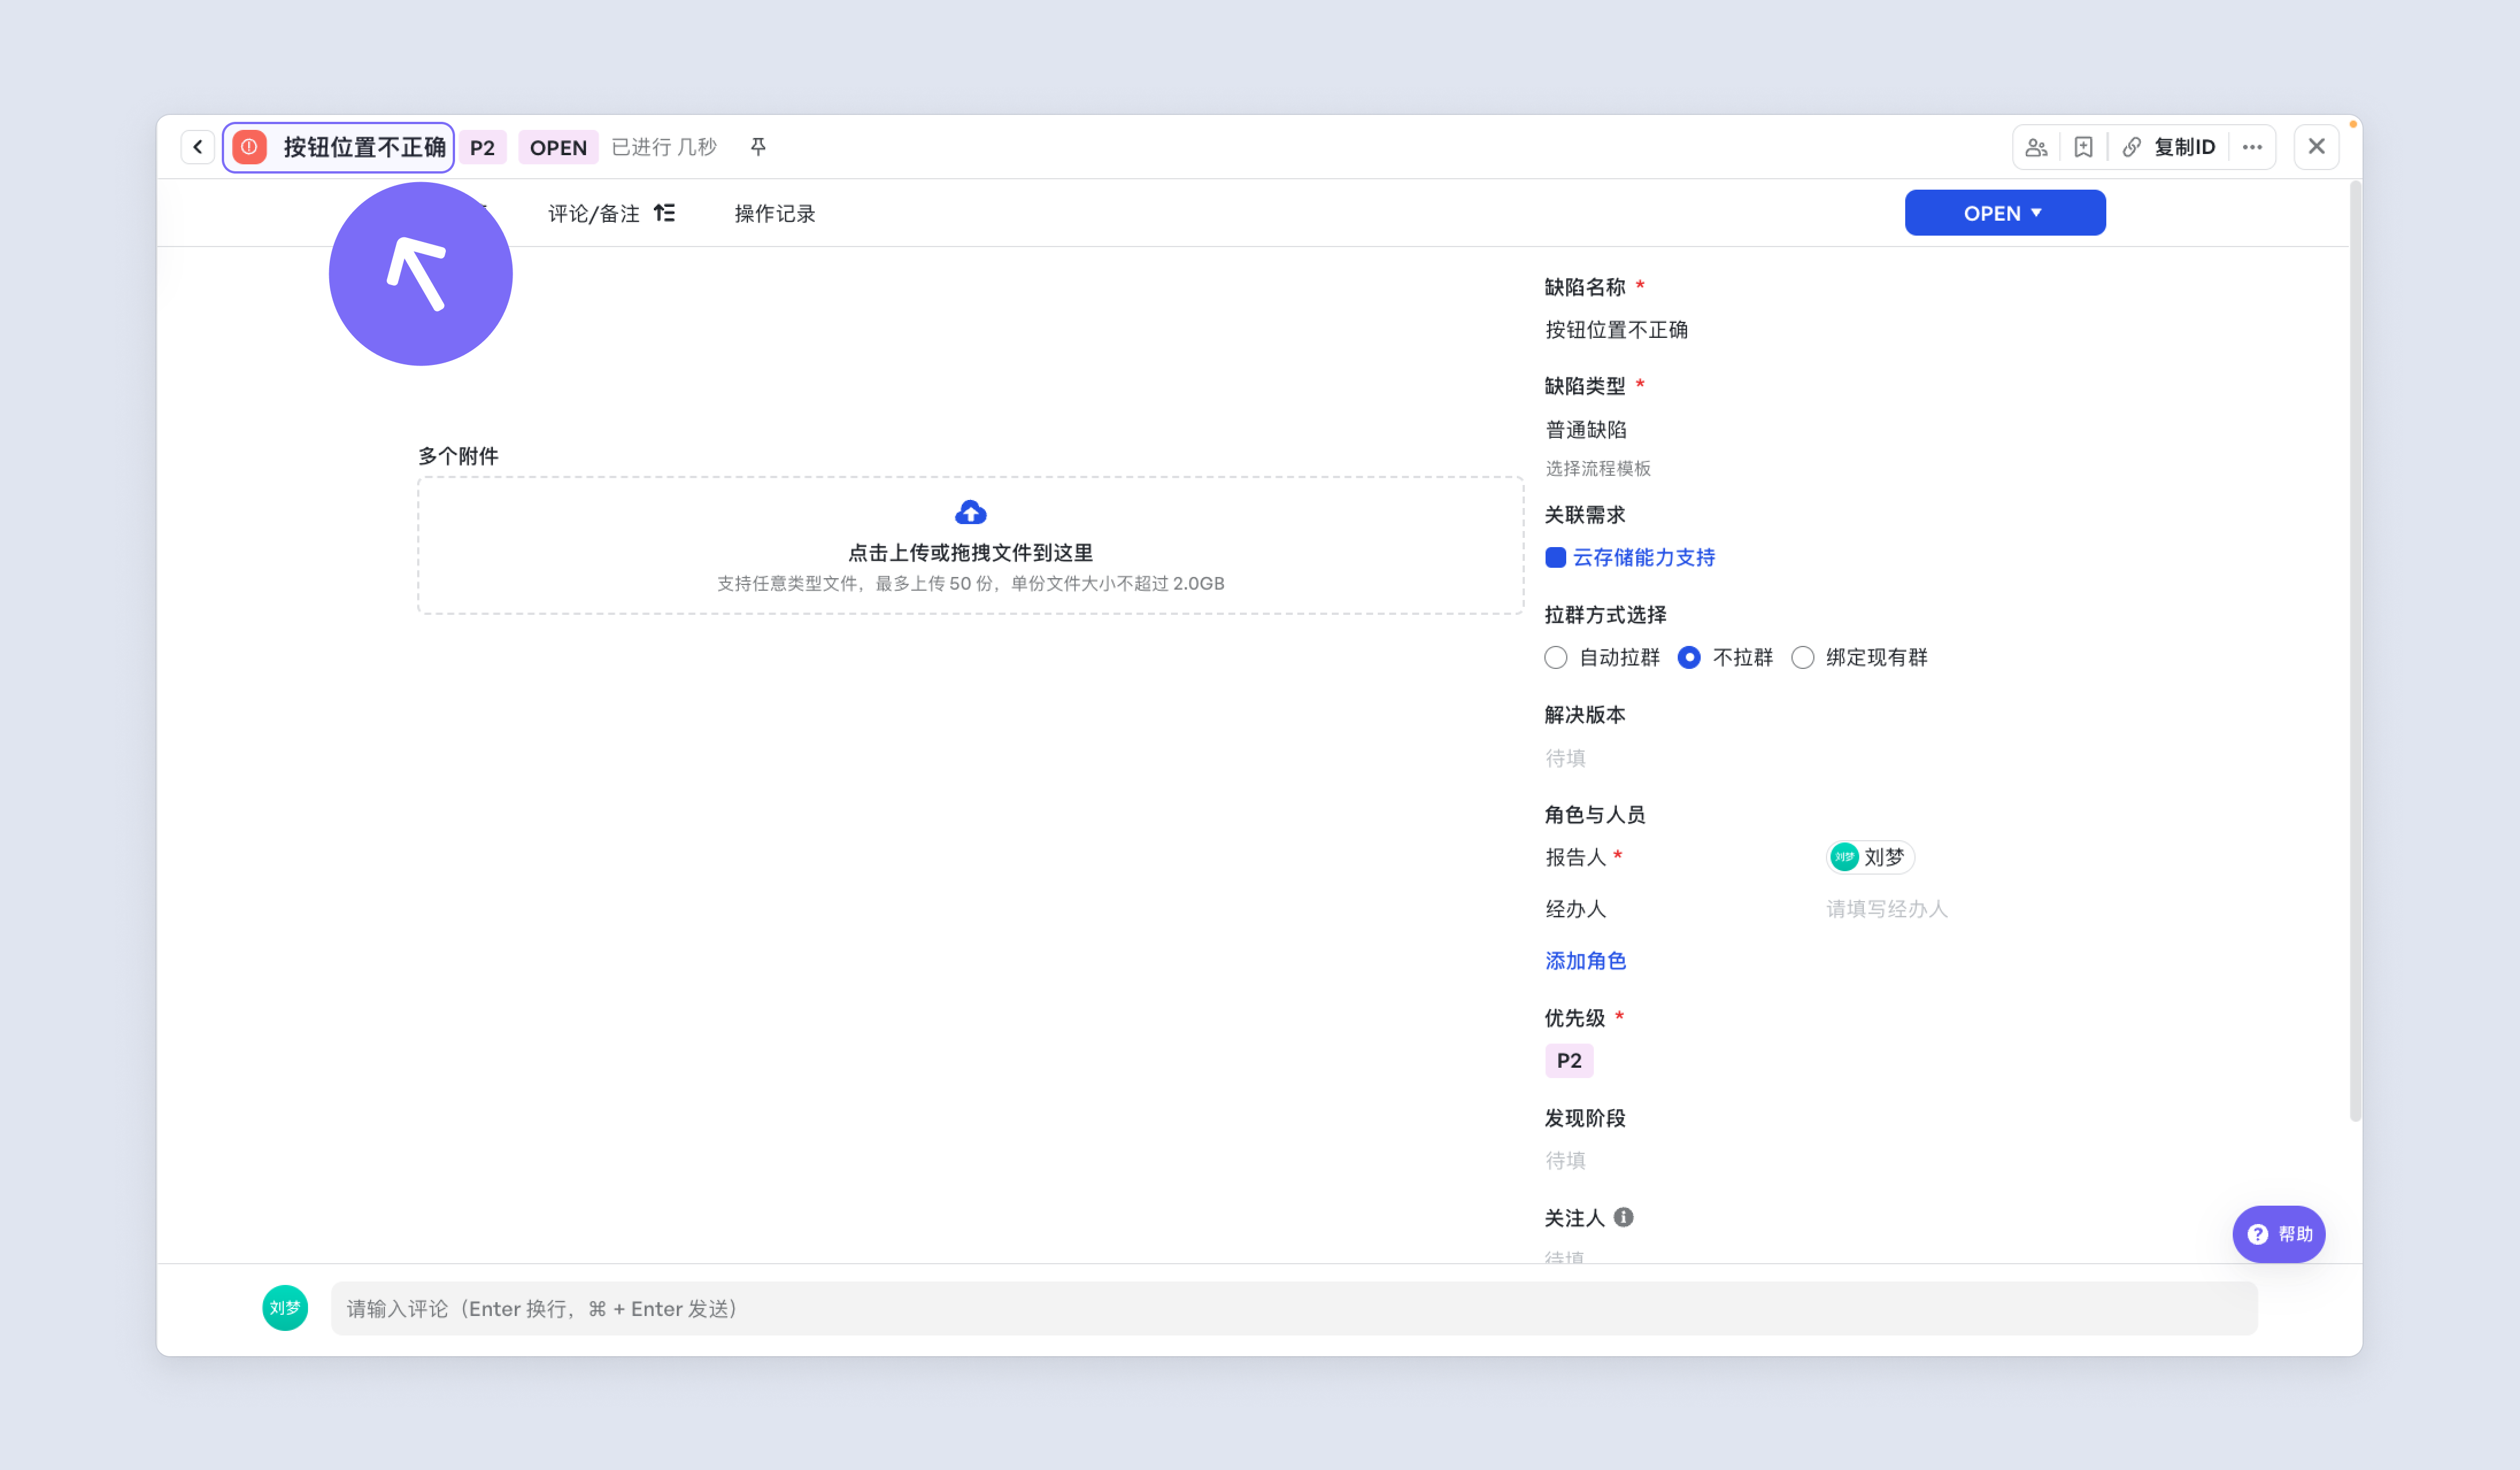Click the blue requirement icon before 云存储能力支持

[x=1555, y=557]
